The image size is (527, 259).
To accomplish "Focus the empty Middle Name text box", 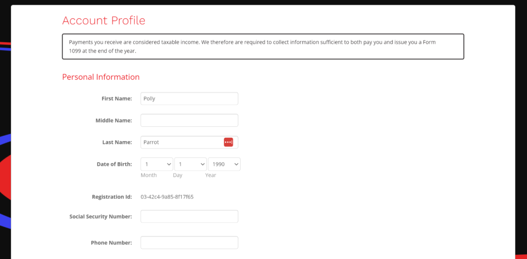I will point(189,120).
